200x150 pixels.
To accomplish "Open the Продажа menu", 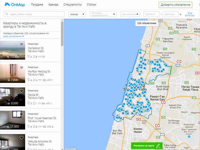I will (x=37, y=5).
